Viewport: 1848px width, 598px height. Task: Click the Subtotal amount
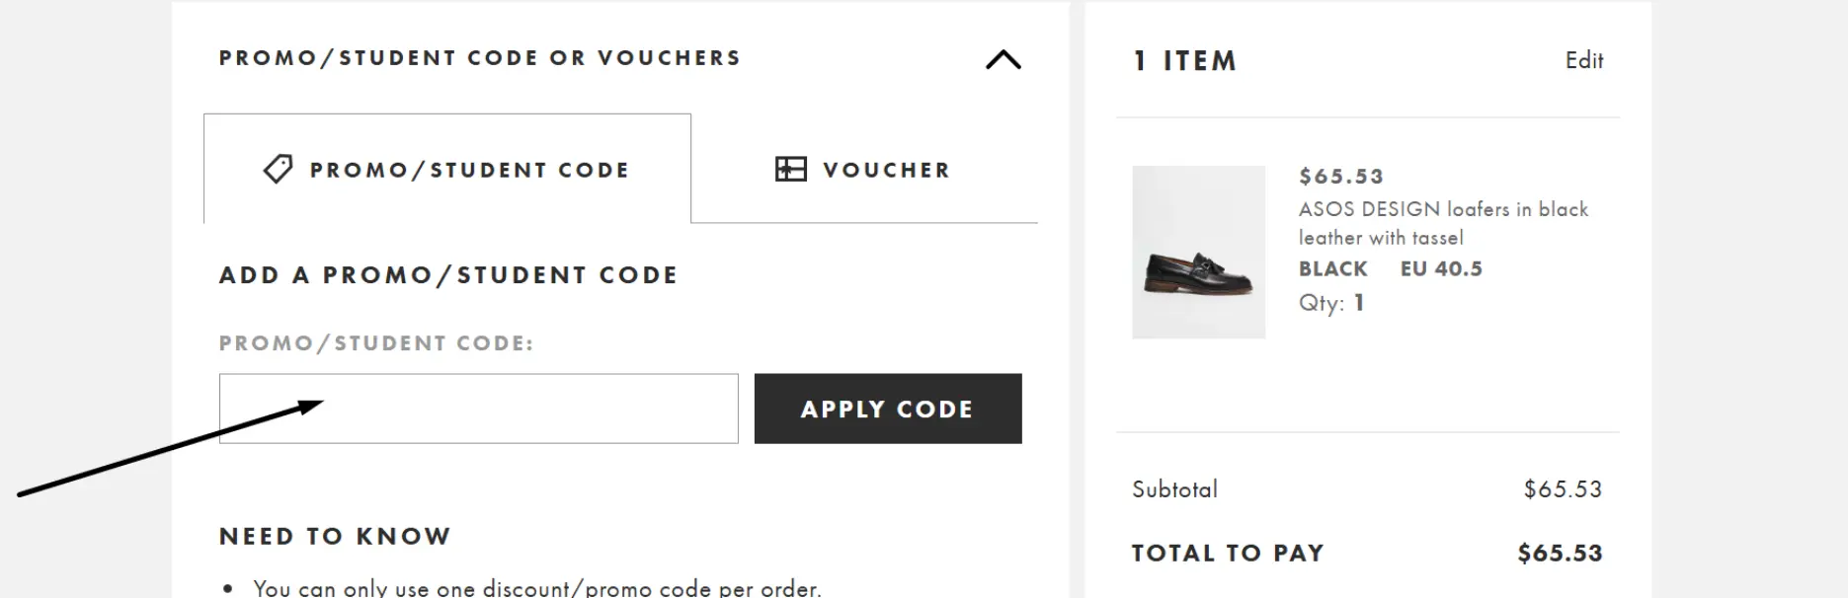click(1563, 488)
